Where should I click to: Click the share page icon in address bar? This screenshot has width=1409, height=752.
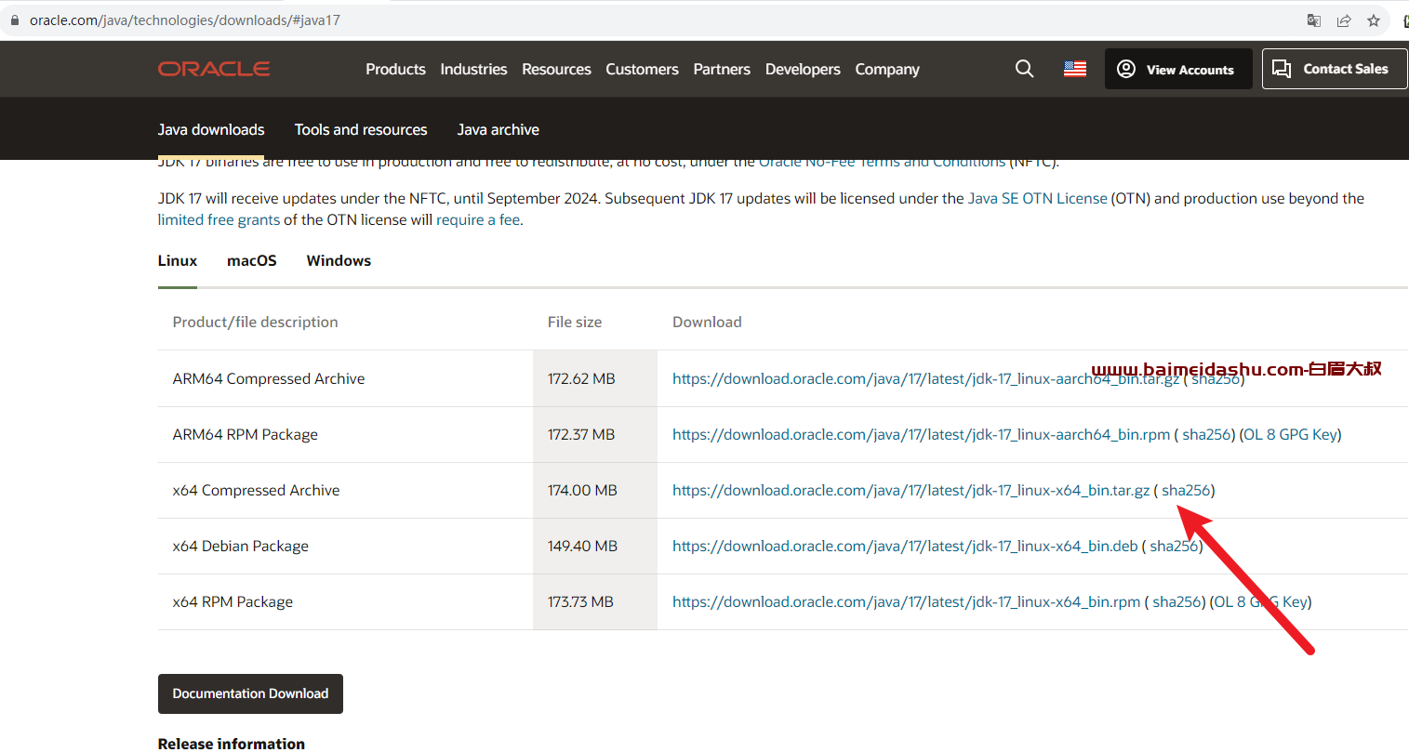1344,20
